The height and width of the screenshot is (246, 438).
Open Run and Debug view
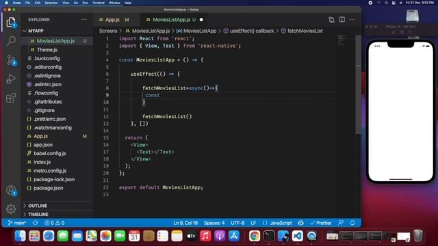[11, 79]
